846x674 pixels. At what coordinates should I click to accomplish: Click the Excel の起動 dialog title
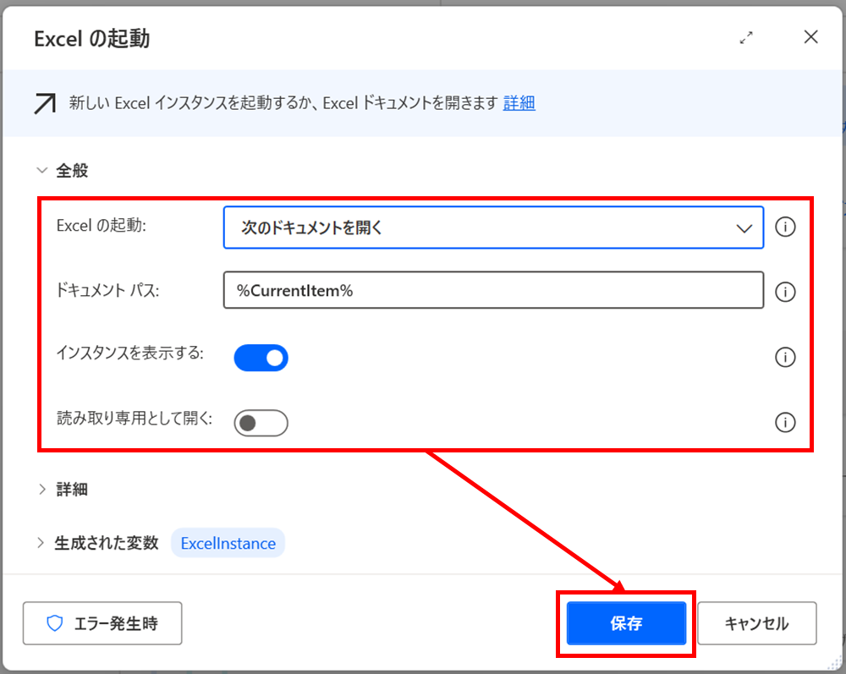[x=91, y=39]
